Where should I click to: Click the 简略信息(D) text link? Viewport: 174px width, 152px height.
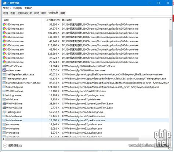[x=15, y=145]
